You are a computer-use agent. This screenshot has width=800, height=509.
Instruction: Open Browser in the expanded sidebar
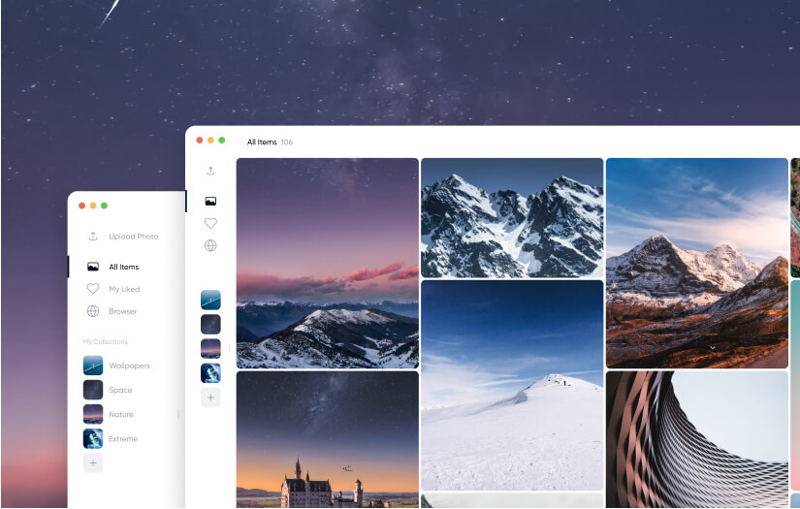[123, 311]
